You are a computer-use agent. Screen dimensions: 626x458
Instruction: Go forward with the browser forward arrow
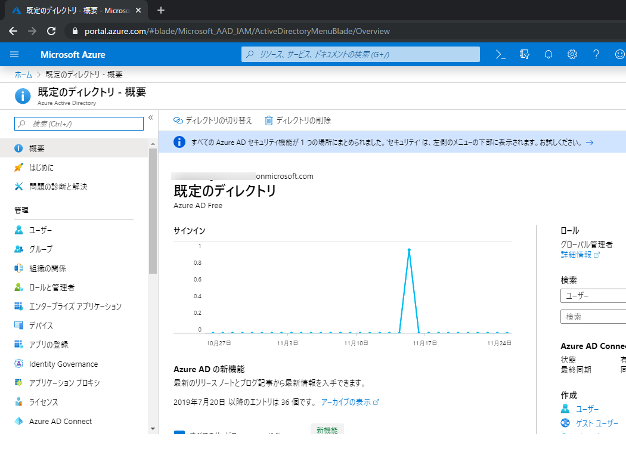click(32, 31)
